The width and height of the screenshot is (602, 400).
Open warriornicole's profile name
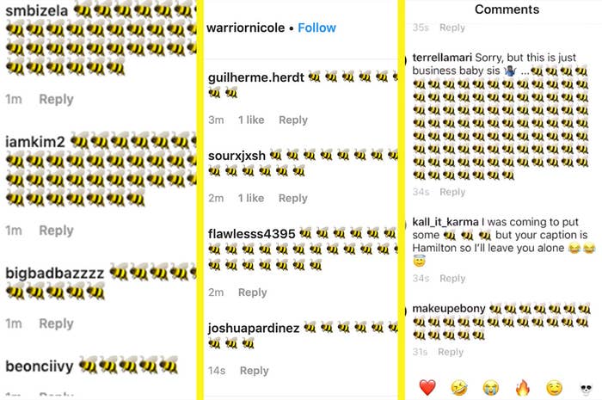click(x=245, y=28)
